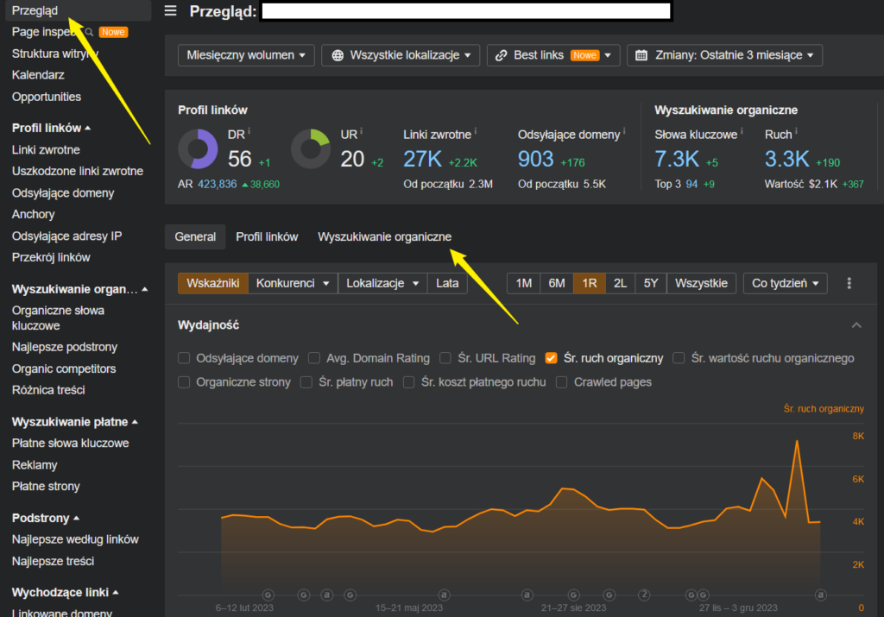This screenshot has width=884, height=617.
Task: Select 6M time range
Action: pos(557,283)
